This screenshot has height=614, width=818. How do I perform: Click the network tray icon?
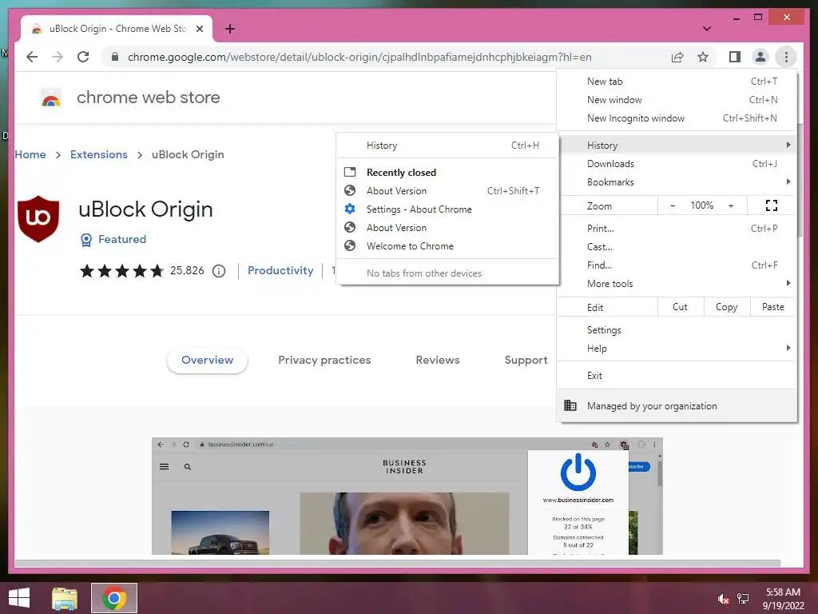tap(743, 599)
